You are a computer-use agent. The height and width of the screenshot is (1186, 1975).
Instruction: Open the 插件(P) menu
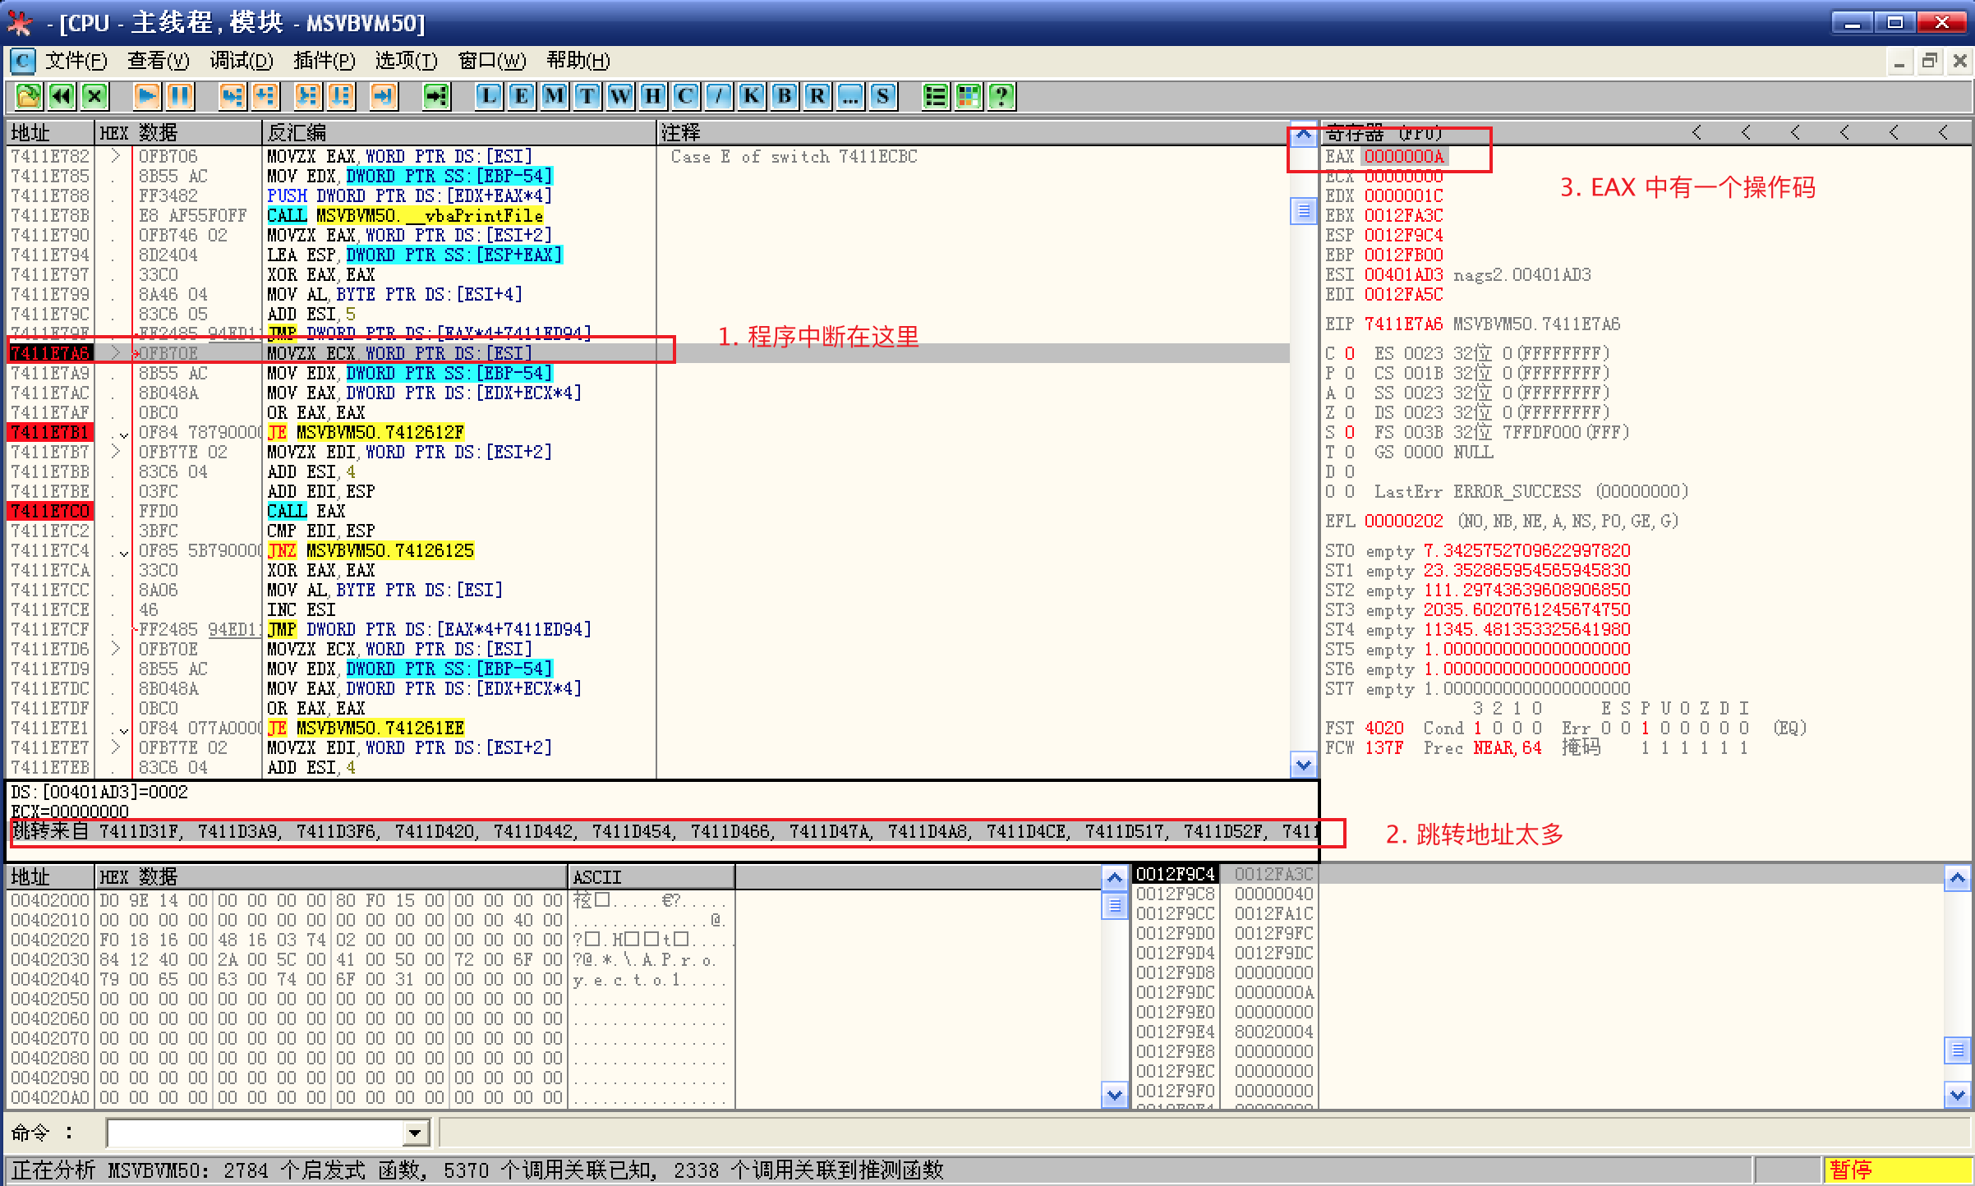point(324,61)
